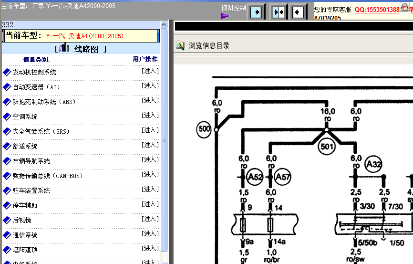The height and width of the screenshot is (264, 413).
Task: Click the left panel vertical scrollbar thumb
Action: click(164, 140)
